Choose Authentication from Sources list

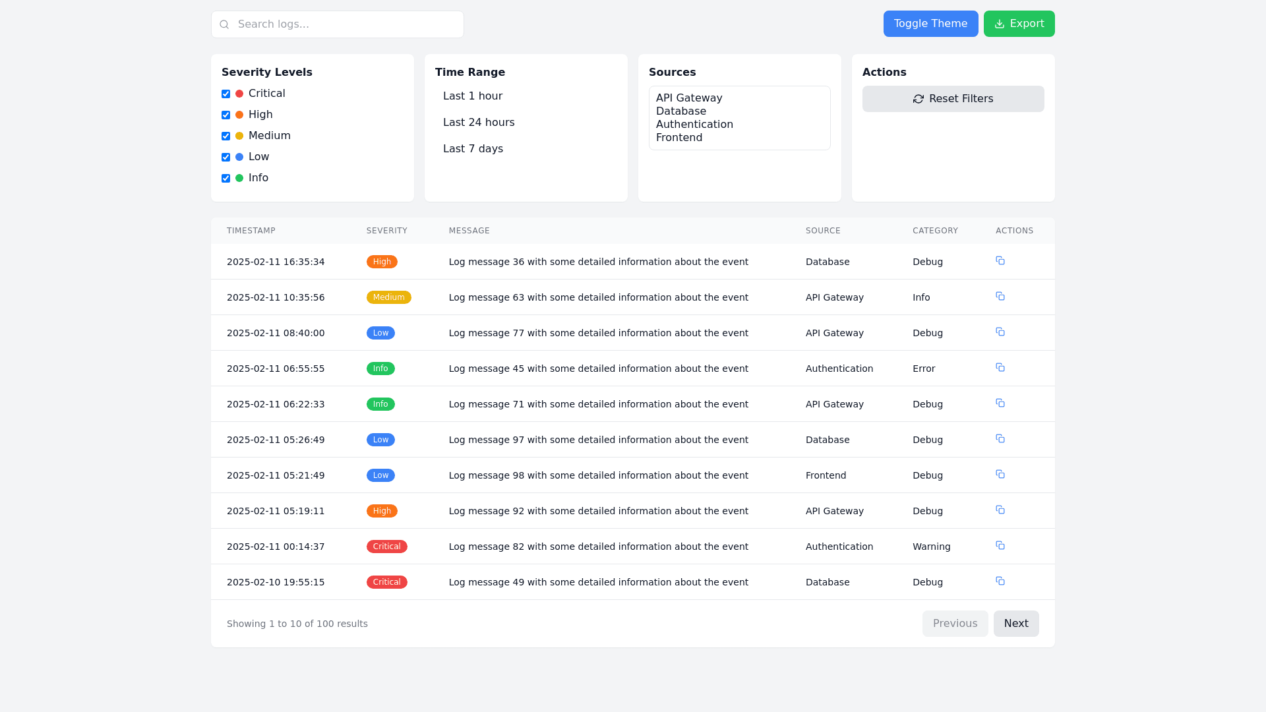[694, 125]
